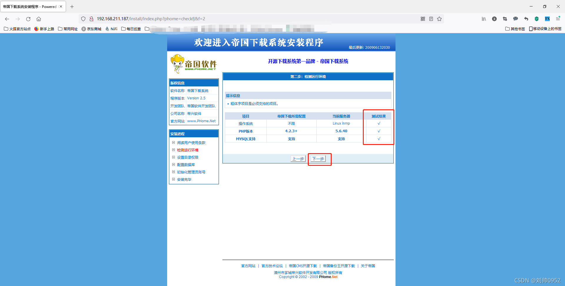This screenshot has width=565, height=286.
Task: Click the Version 2.5 text
Action: [x=196, y=98]
